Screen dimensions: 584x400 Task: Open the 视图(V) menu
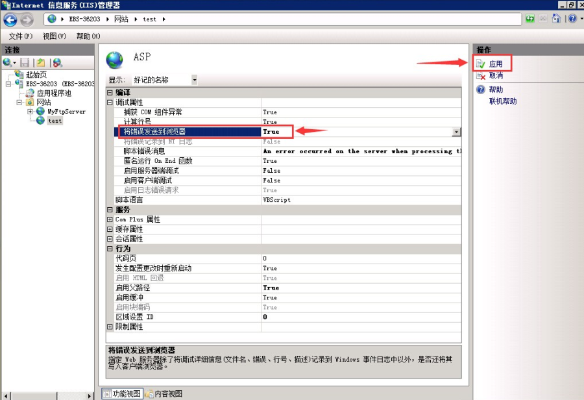[55, 36]
